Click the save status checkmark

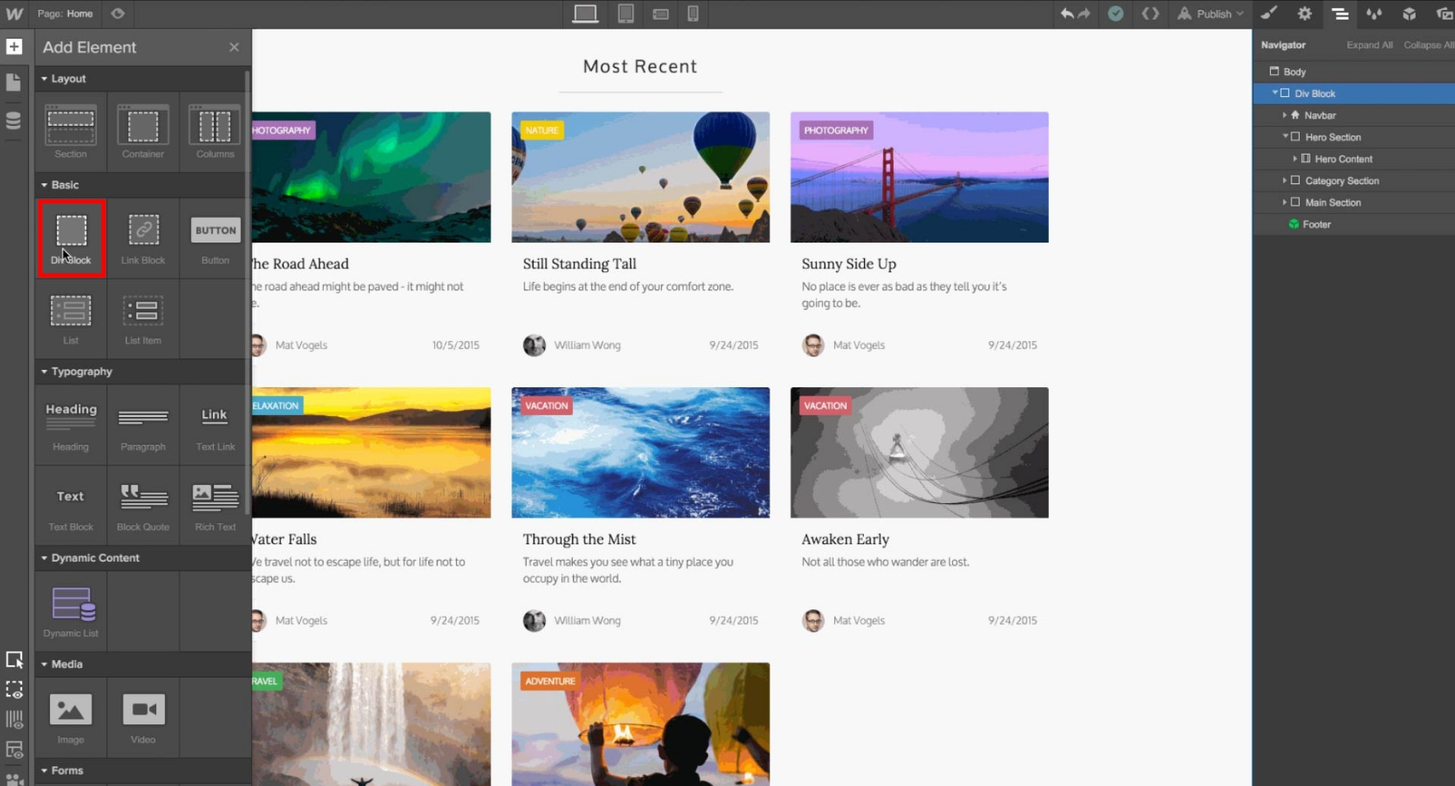coord(1115,14)
